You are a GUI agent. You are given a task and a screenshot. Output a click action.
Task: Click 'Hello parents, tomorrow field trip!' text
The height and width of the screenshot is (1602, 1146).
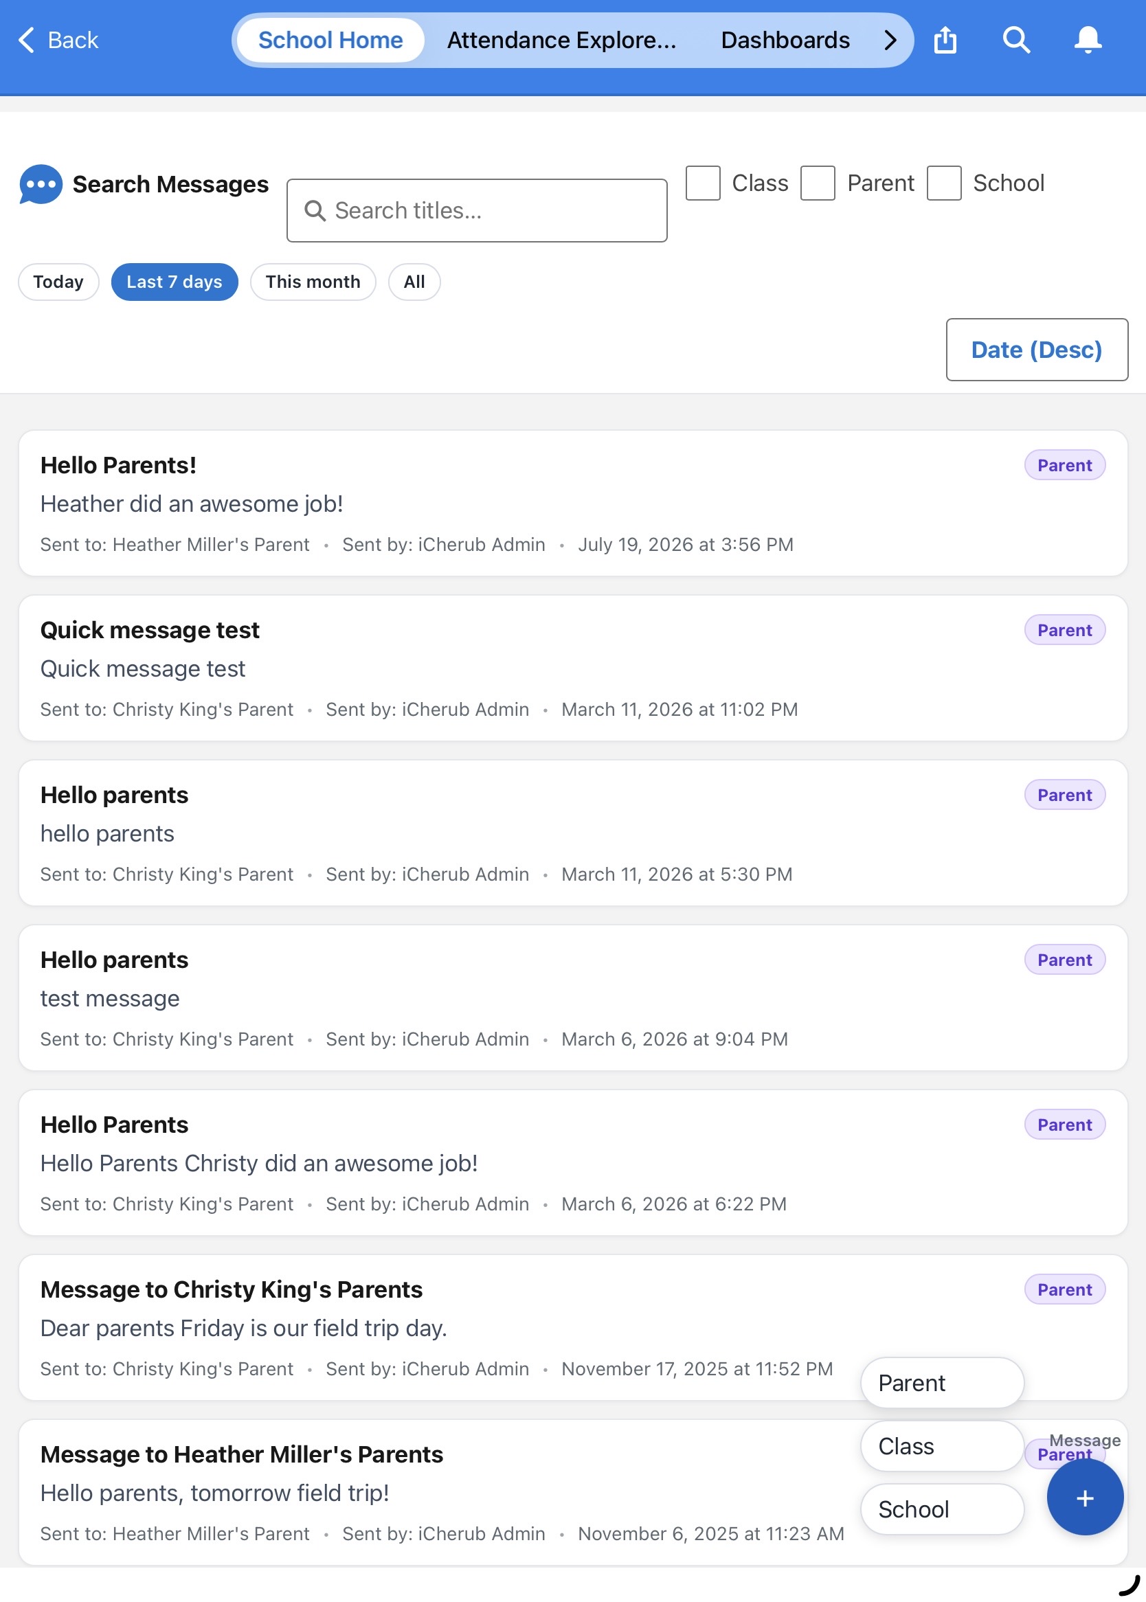(214, 1493)
